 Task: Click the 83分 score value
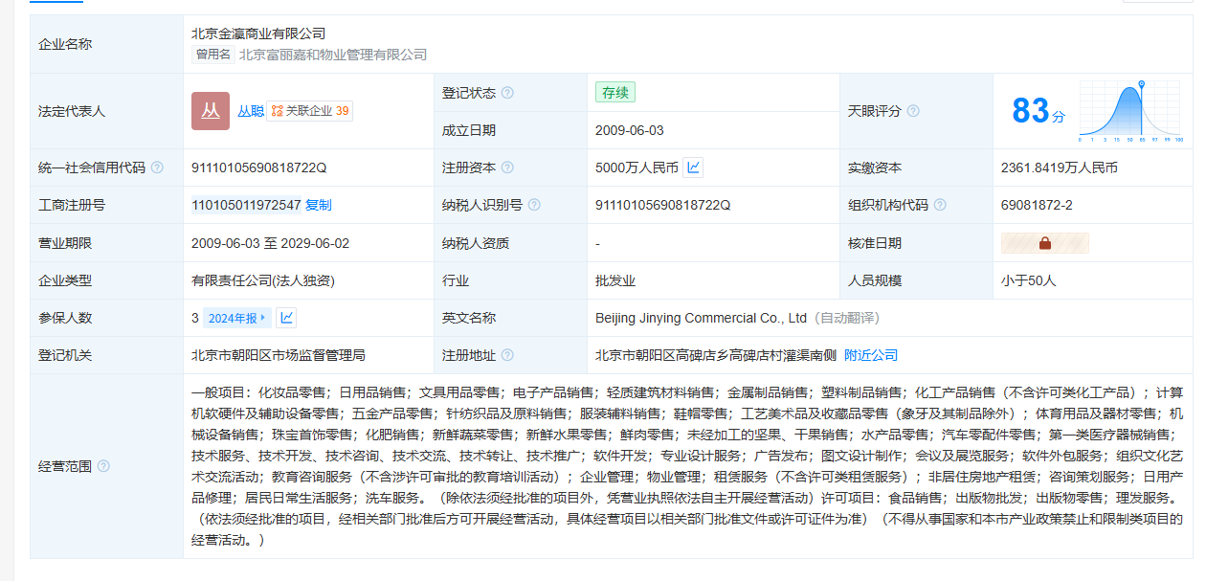coord(1038,111)
